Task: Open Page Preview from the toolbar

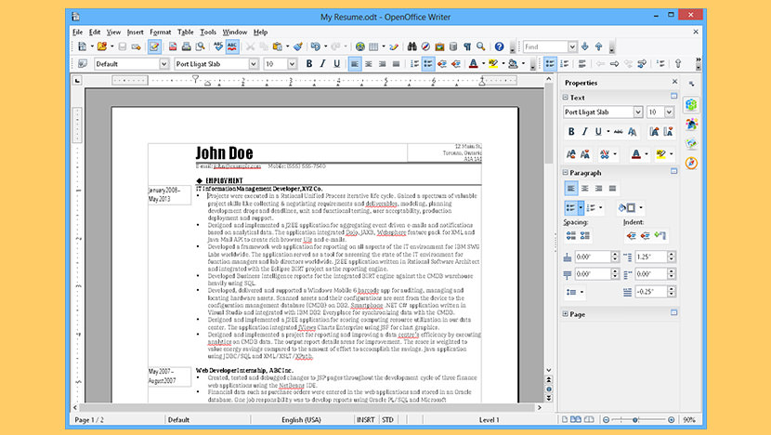Action: [200, 46]
